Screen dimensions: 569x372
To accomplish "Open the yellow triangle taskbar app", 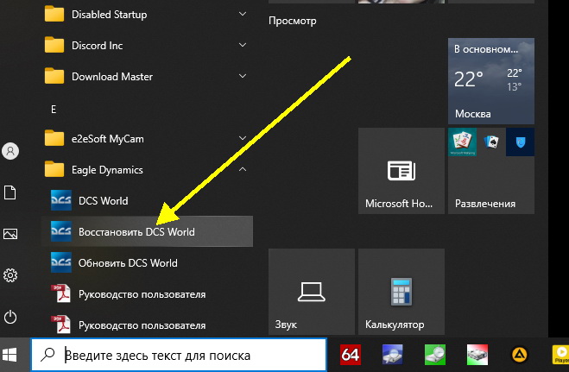I will click(519, 355).
